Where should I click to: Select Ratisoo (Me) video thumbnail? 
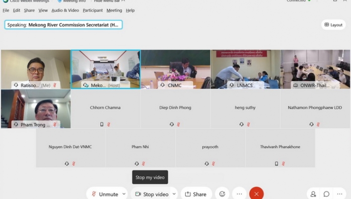tap(36, 69)
